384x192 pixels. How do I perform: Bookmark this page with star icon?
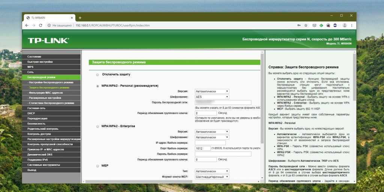pos(306,25)
